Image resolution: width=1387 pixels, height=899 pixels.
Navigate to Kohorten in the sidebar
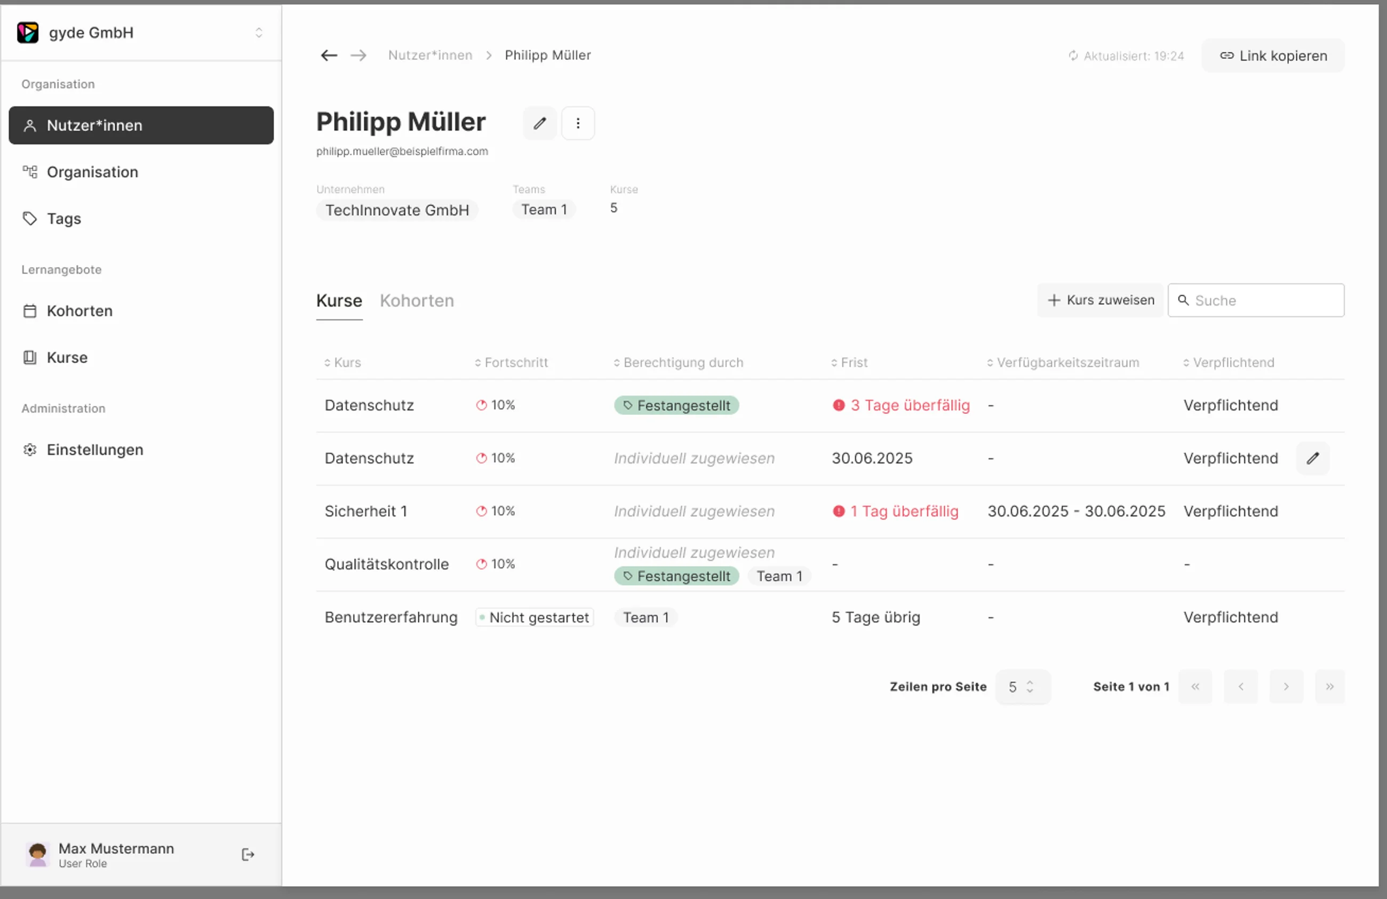(141, 310)
